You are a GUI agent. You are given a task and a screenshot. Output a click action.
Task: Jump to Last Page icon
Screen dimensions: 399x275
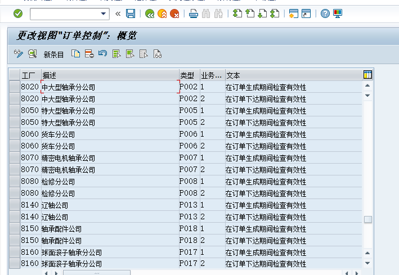pyautogui.click(x=275, y=13)
